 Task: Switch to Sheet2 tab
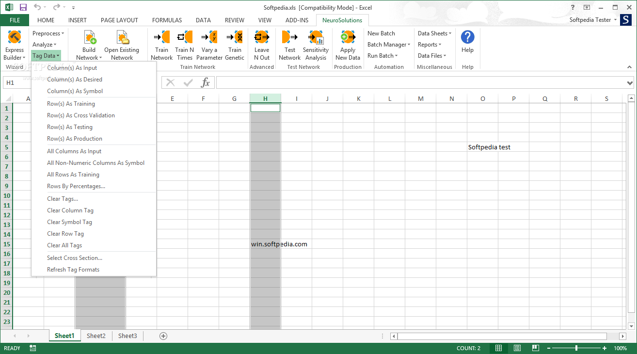click(x=96, y=336)
